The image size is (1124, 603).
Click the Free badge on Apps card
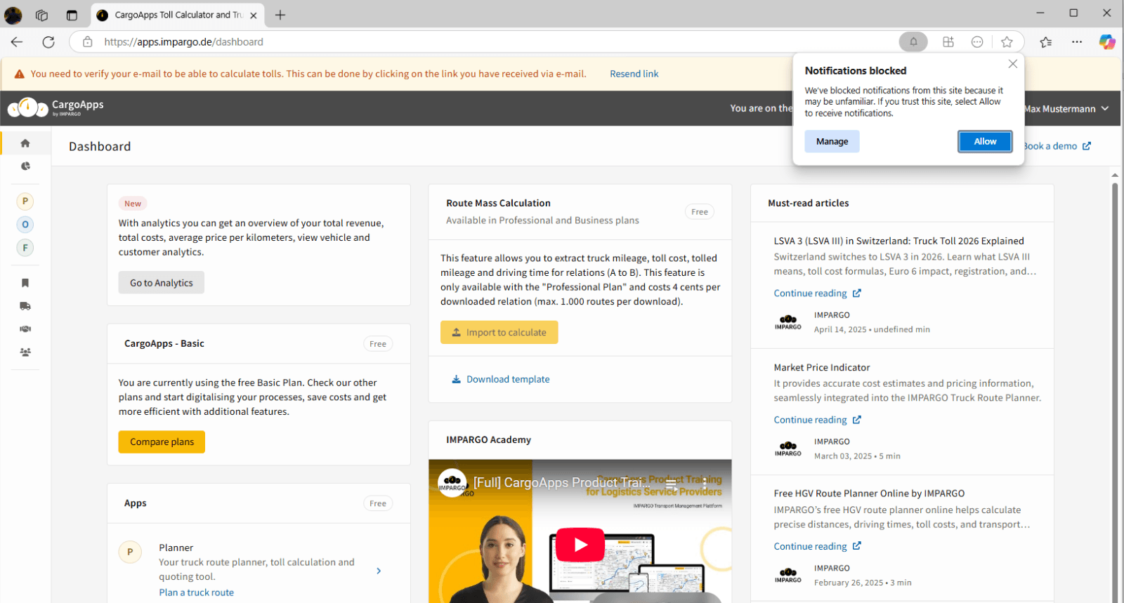pos(378,503)
